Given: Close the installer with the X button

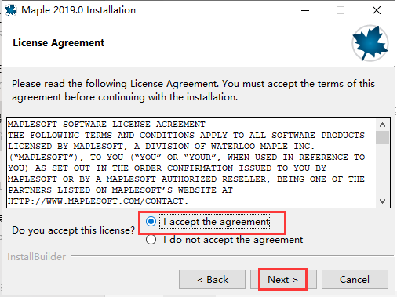Looking at the screenshot, I should click(377, 10).
